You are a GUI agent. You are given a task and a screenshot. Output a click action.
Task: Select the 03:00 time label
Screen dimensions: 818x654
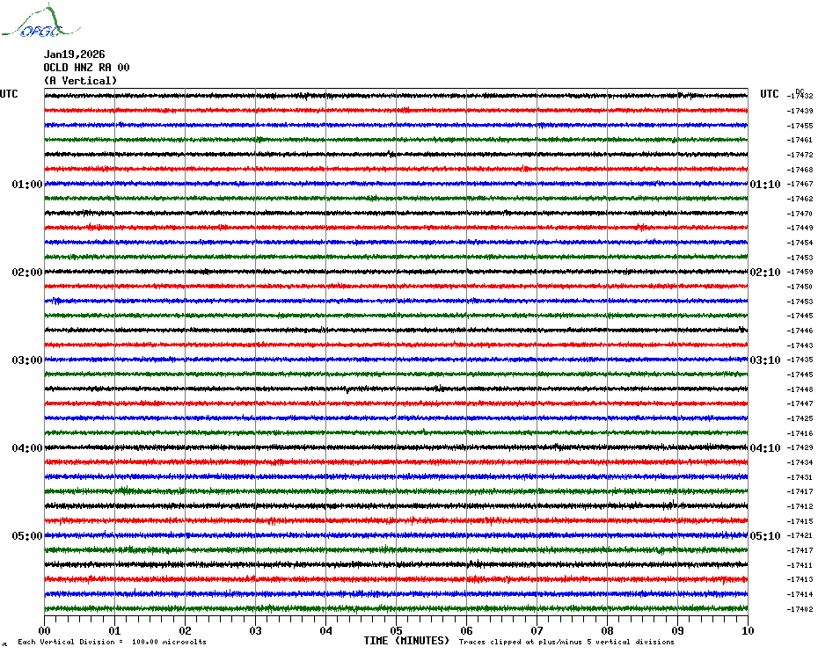click(27, 360)
